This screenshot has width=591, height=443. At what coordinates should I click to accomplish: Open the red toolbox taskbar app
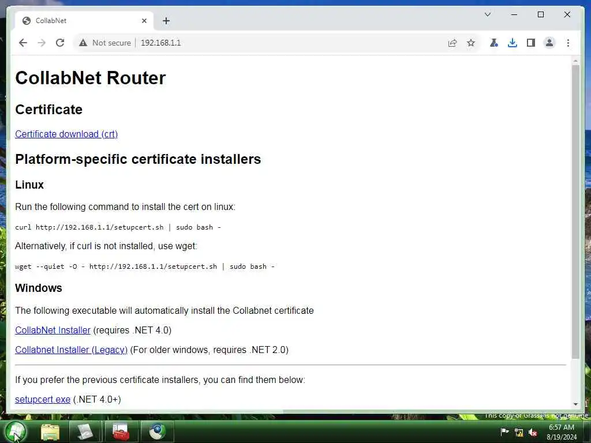pos(121,431)
